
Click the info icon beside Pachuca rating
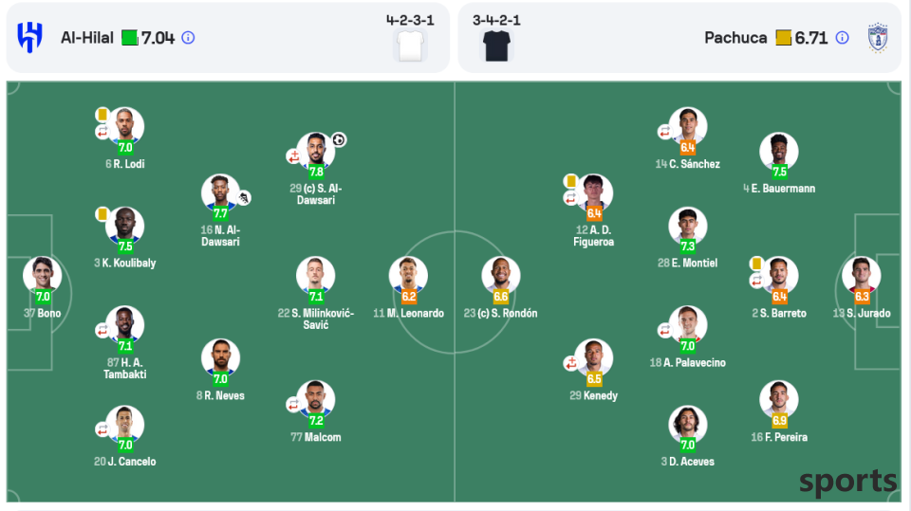click(x=842, y=38)
